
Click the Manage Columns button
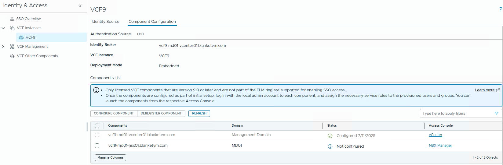pyautogui.click(x=111, y=158)
